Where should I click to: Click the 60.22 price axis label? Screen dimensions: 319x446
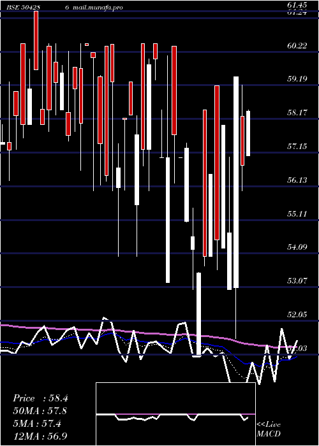297,45
